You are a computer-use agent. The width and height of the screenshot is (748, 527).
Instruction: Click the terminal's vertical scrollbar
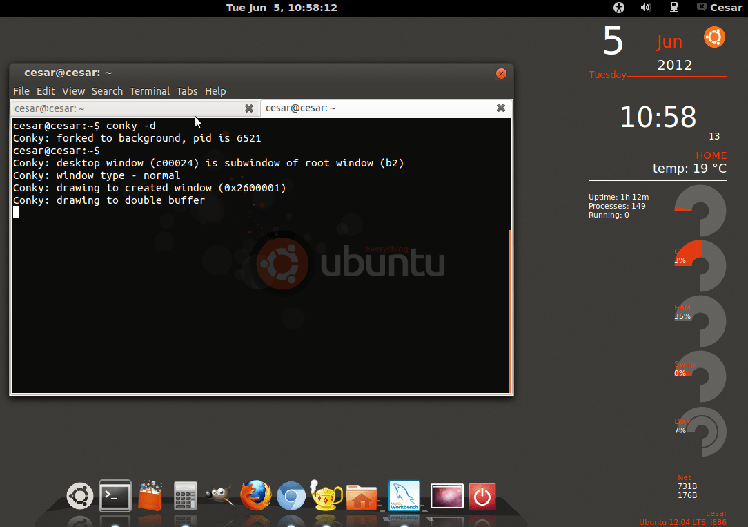pyautogui.click(x=509, y=311)
